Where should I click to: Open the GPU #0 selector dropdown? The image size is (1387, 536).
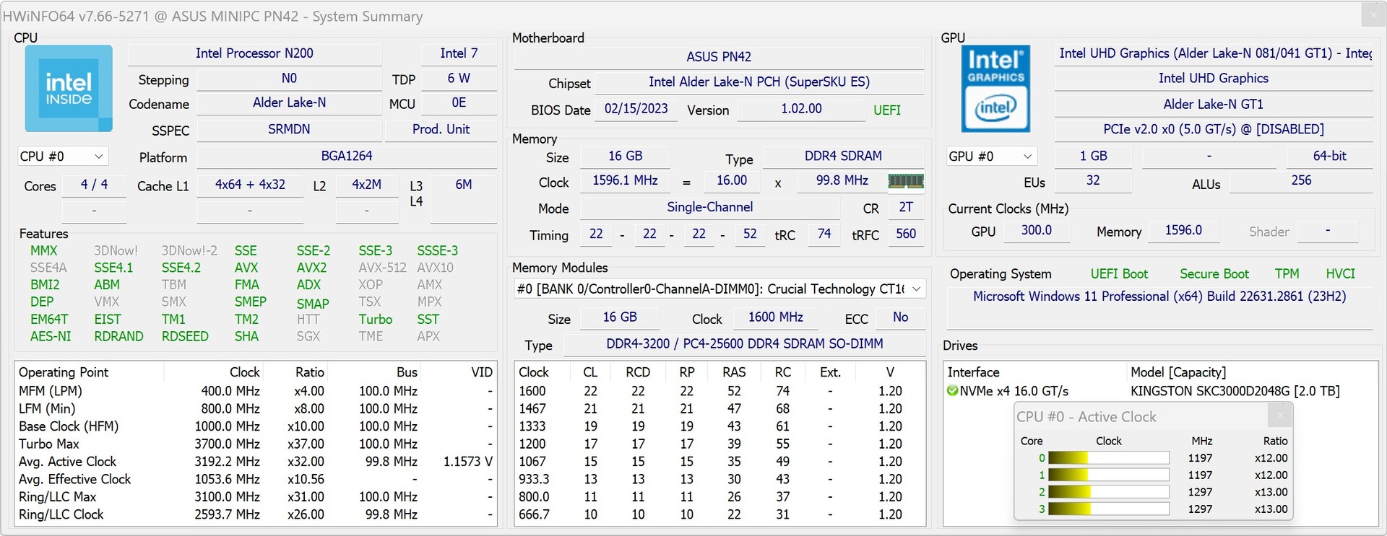pyautogui.click(x=991, y=157)
